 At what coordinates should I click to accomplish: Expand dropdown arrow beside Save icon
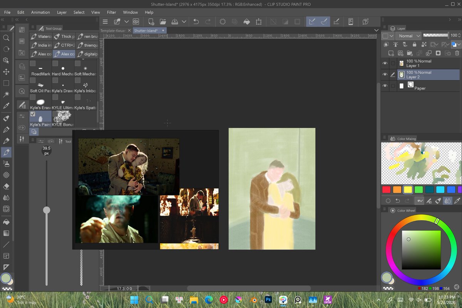tap(184, 22)
